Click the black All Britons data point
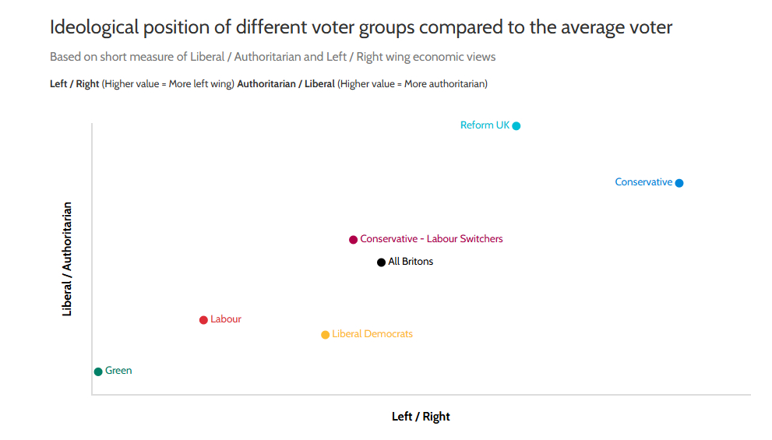This screenshot has height=440, width=772. point(381,262)
